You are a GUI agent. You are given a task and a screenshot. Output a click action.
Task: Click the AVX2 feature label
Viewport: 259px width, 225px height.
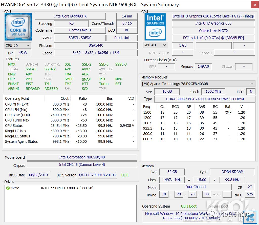click(86, 69)
